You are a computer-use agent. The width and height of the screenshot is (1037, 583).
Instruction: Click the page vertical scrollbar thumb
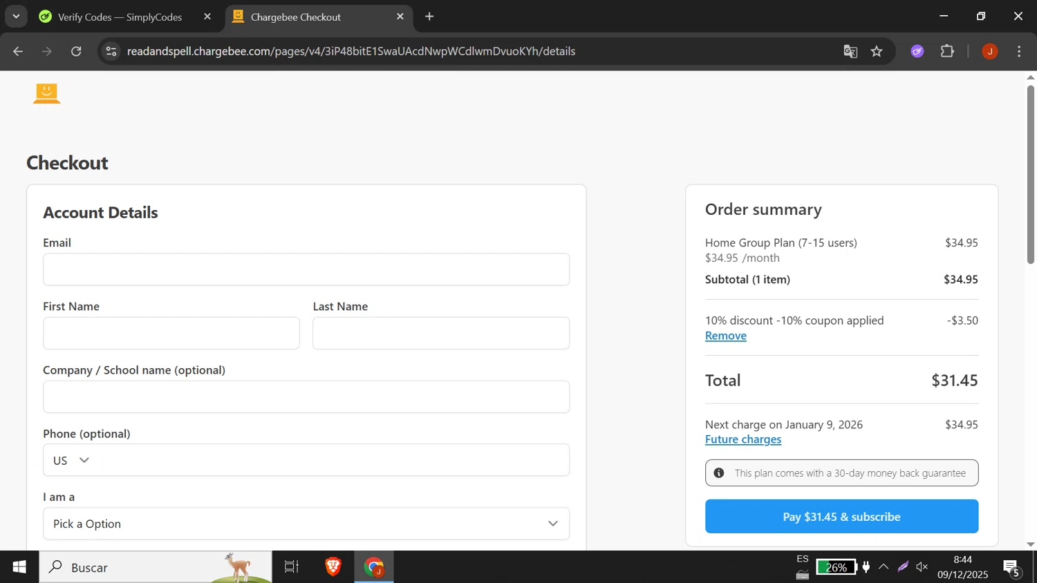1030,174
